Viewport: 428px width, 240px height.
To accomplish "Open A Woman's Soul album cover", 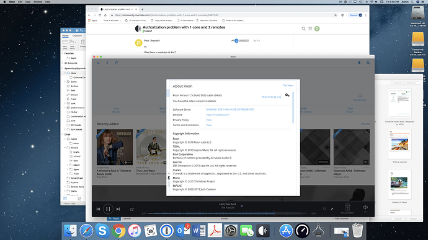I will tap(115, 147).
